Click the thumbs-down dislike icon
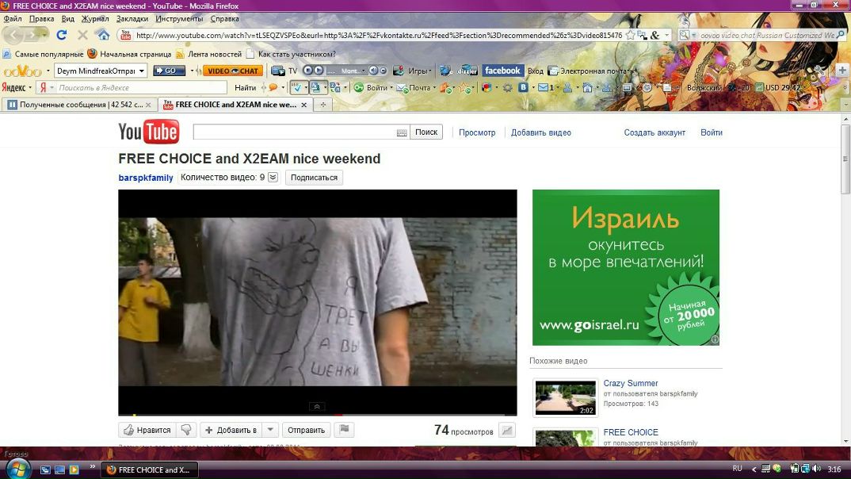 [x=186, y=430]
